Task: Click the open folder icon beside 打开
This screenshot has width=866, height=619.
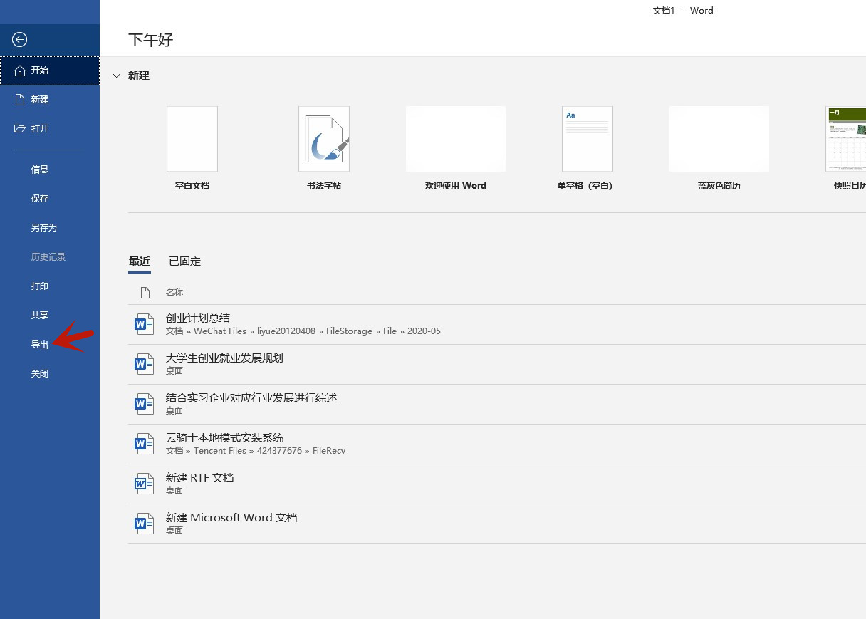Action: [20, 129]
